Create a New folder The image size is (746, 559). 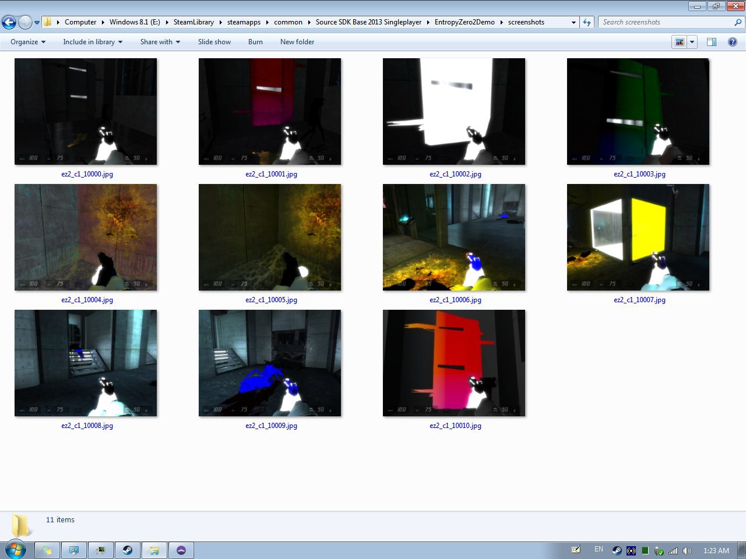click(297, 42)
